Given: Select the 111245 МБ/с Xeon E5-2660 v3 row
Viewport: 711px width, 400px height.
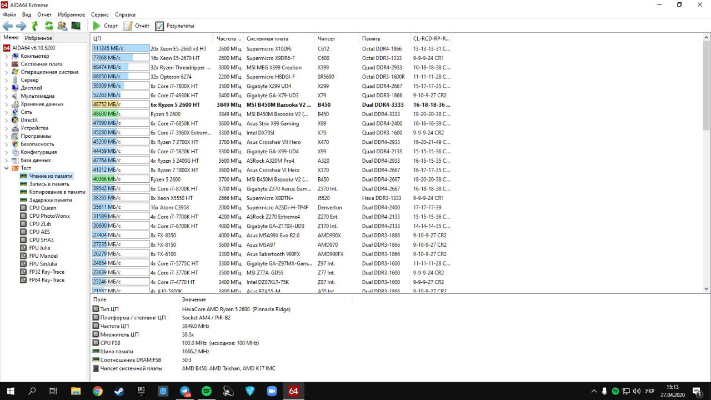Looking at the screenshot, I should [272, 48].
